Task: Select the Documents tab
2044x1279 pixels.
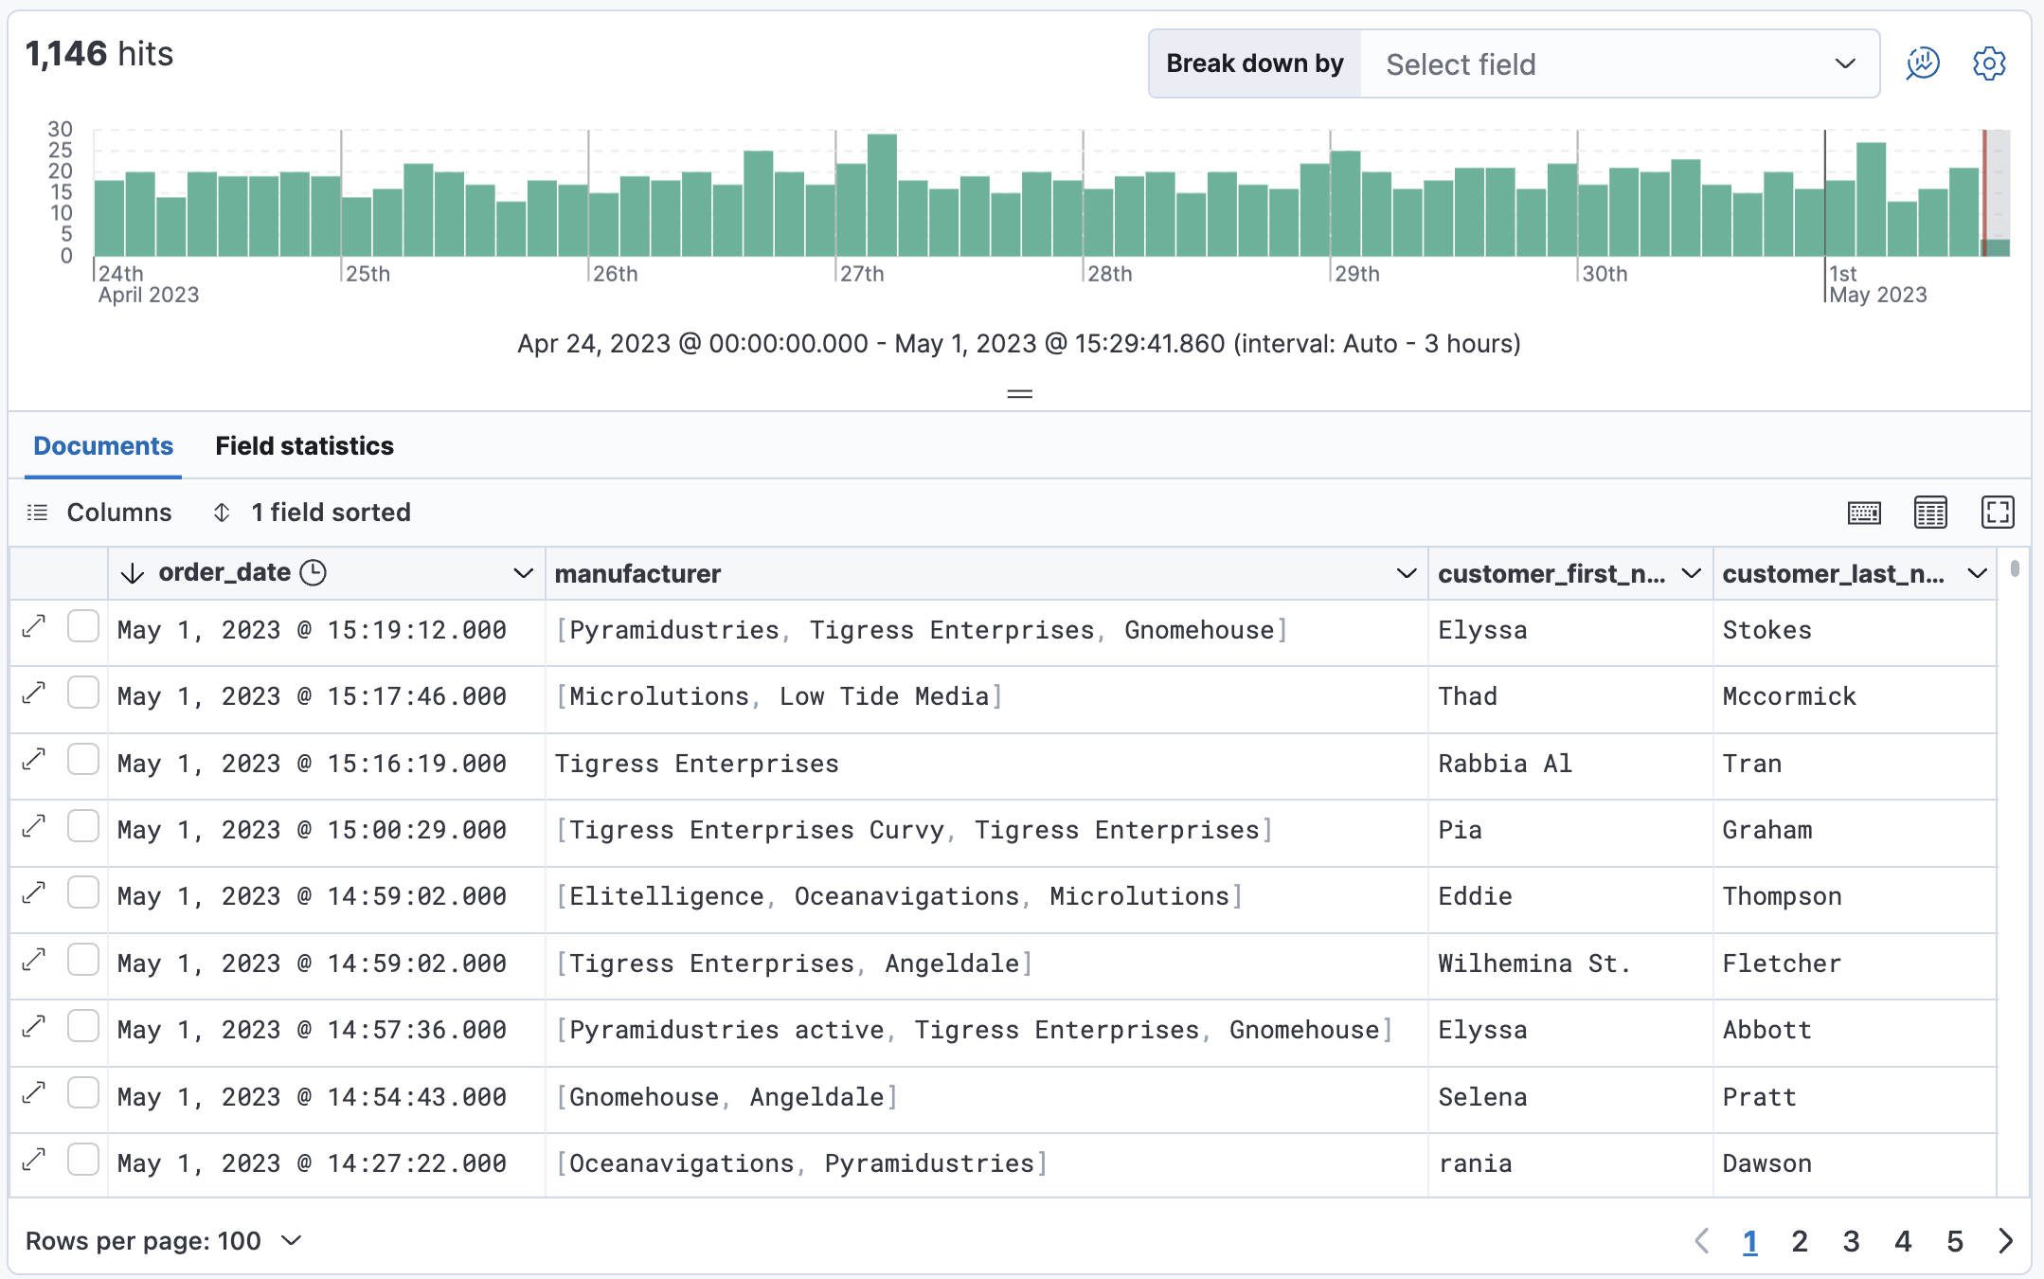Action: [x=103, y=446]
